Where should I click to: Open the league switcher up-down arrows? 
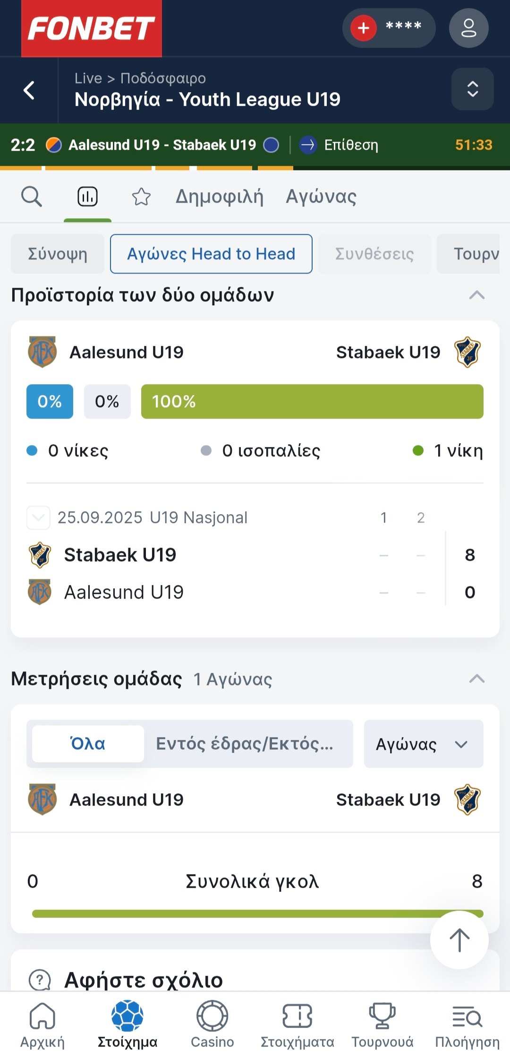[472, 89]
